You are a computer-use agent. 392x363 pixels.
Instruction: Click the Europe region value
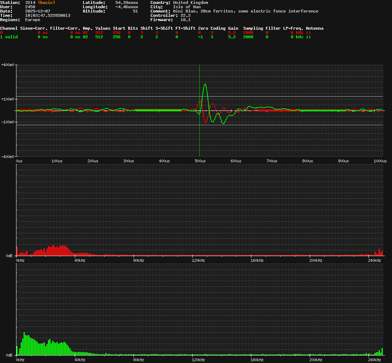point(33,20)
